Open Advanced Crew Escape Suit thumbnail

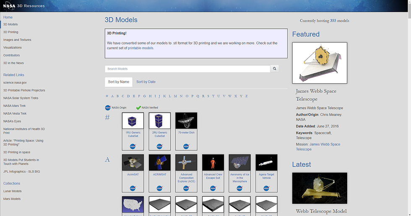point(213,163)
